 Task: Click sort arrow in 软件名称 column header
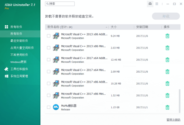click(106, 27)
